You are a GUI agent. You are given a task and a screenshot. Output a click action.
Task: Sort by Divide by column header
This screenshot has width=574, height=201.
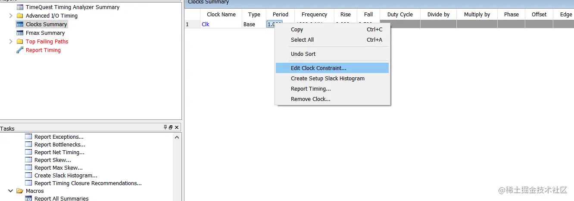(x=438, y=15)
